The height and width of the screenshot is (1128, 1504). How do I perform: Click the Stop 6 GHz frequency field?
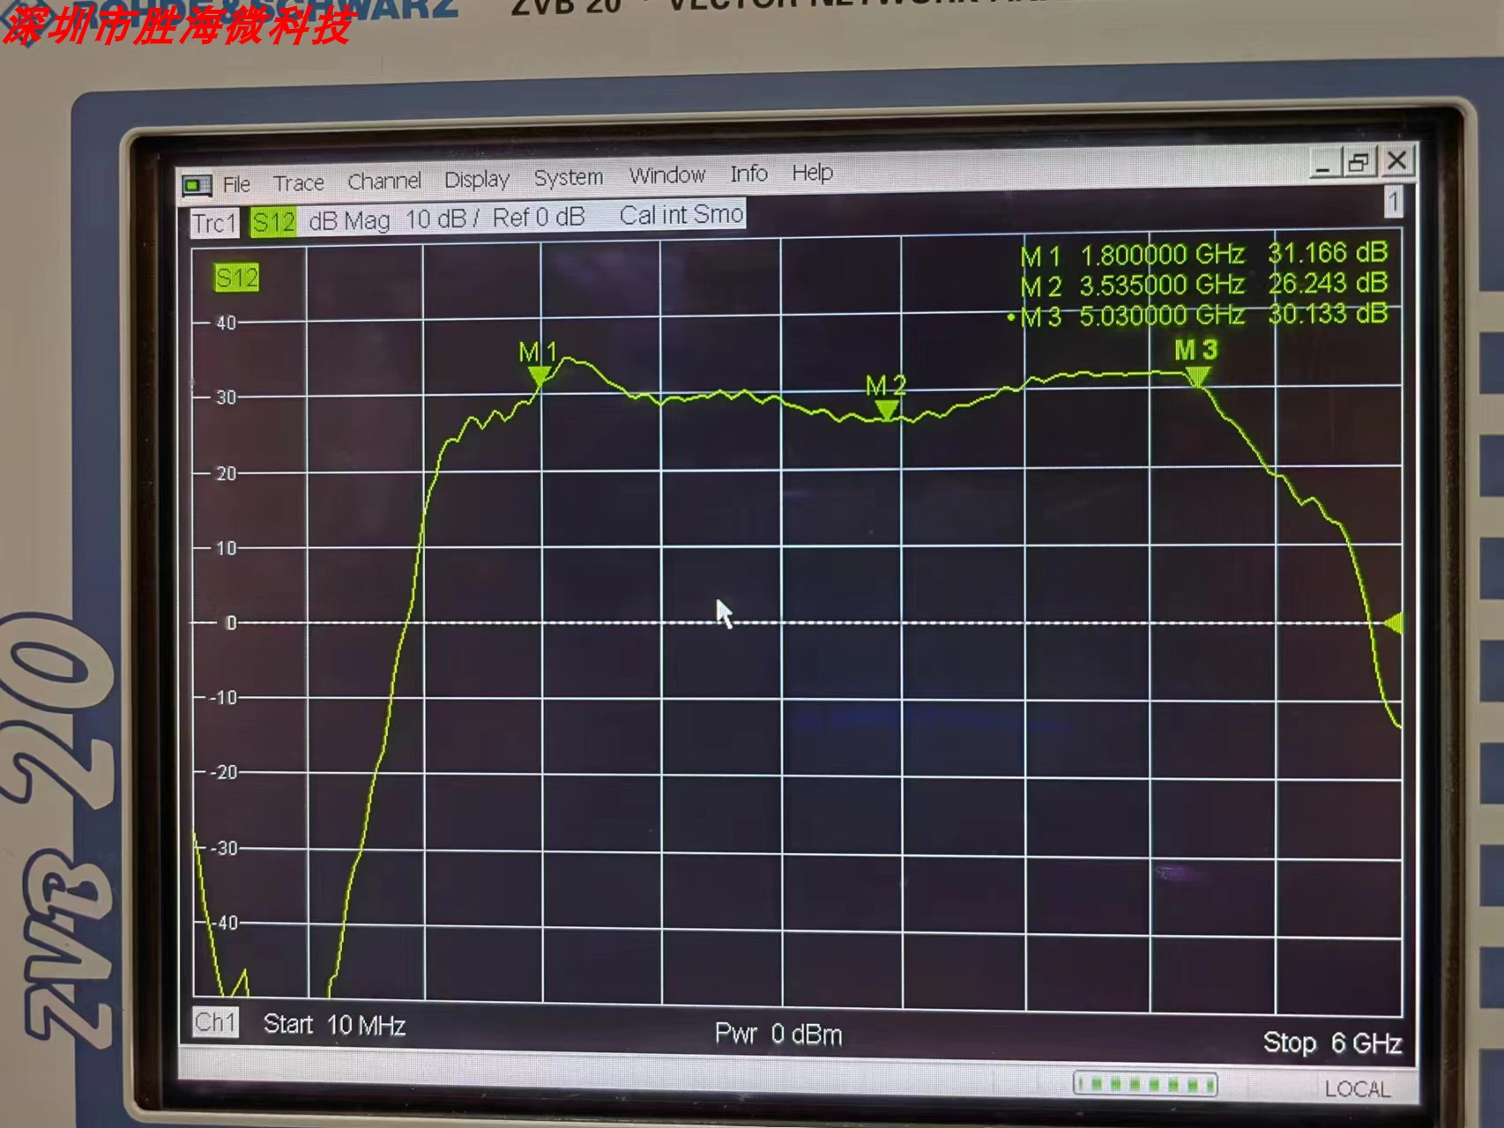1332,1043
